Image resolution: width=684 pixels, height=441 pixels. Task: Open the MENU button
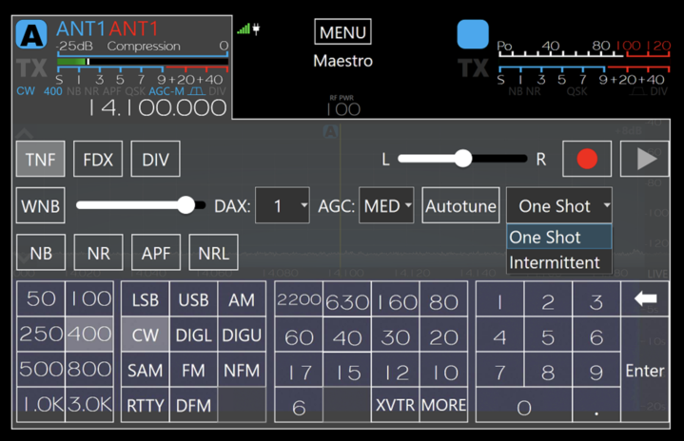click(x=342, y=31)
